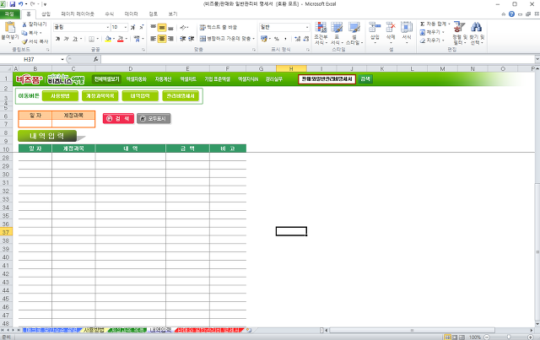Click the gray 모두표시 show-all button

(154, 118)
